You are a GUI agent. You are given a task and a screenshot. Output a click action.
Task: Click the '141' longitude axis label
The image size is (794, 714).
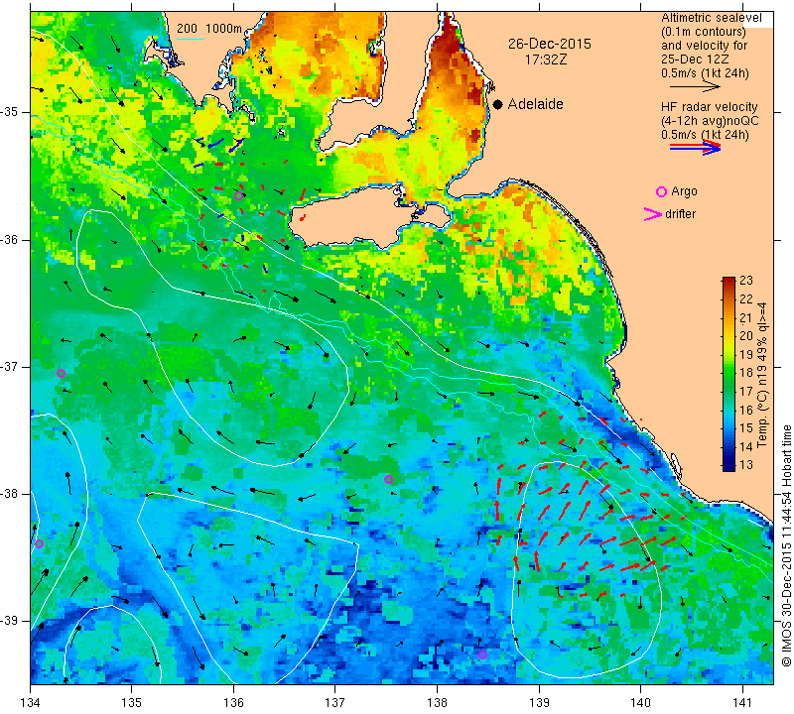tap(742, 702)
